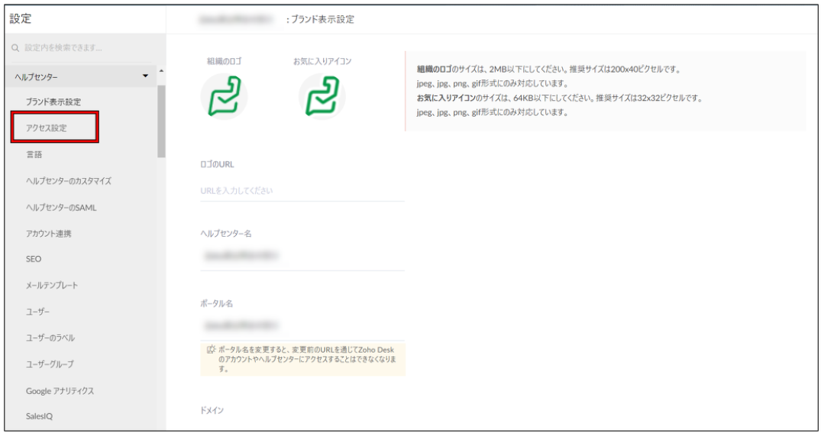Click the lightbulb hint icon in portal note
The width and height of the screenshot is (821, 433).
click(x=211, y=350)
